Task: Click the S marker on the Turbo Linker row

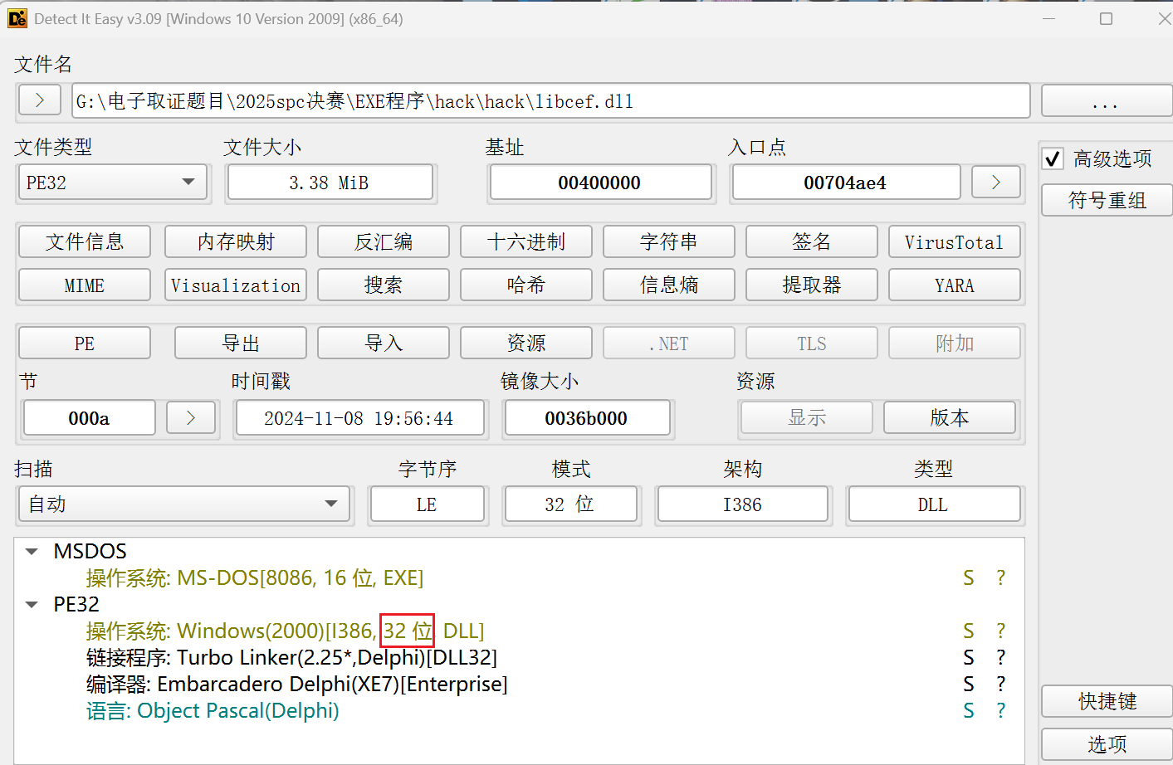Action: [x=968, y=658]
